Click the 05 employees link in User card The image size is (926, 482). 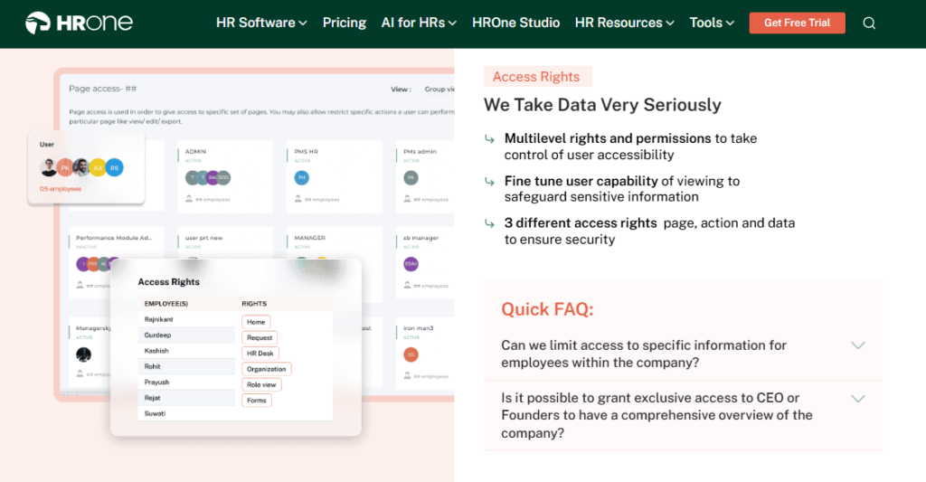[61, 189]
